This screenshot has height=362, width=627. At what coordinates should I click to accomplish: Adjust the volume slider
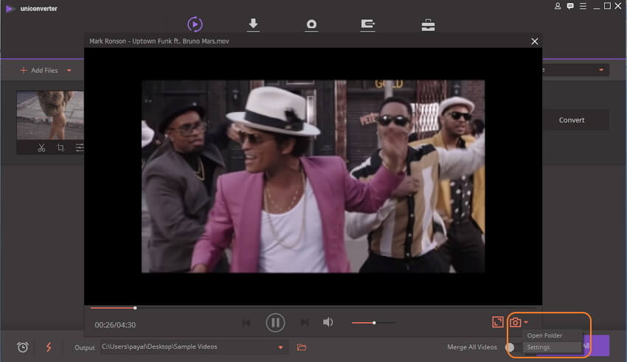[x=373, y=322]
